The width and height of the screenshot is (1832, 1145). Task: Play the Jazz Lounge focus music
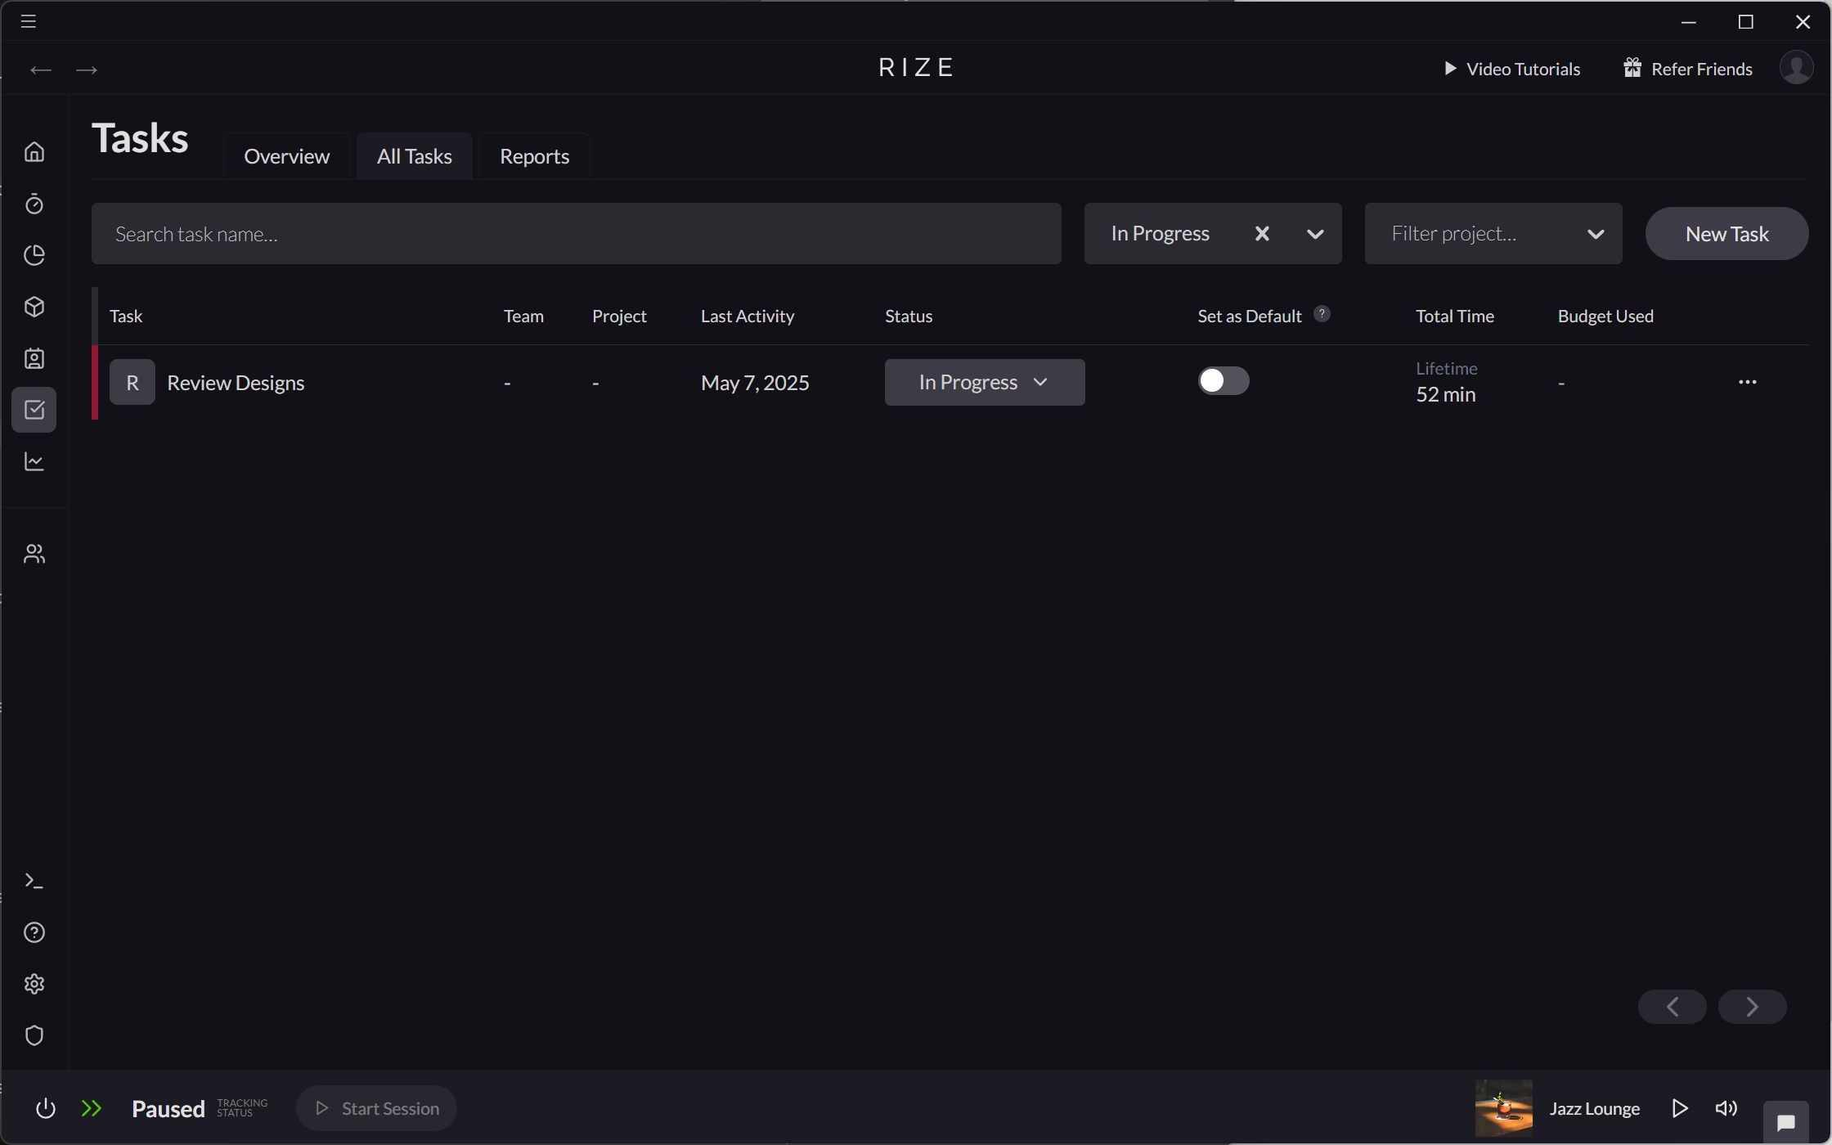pos(1680,1108)
